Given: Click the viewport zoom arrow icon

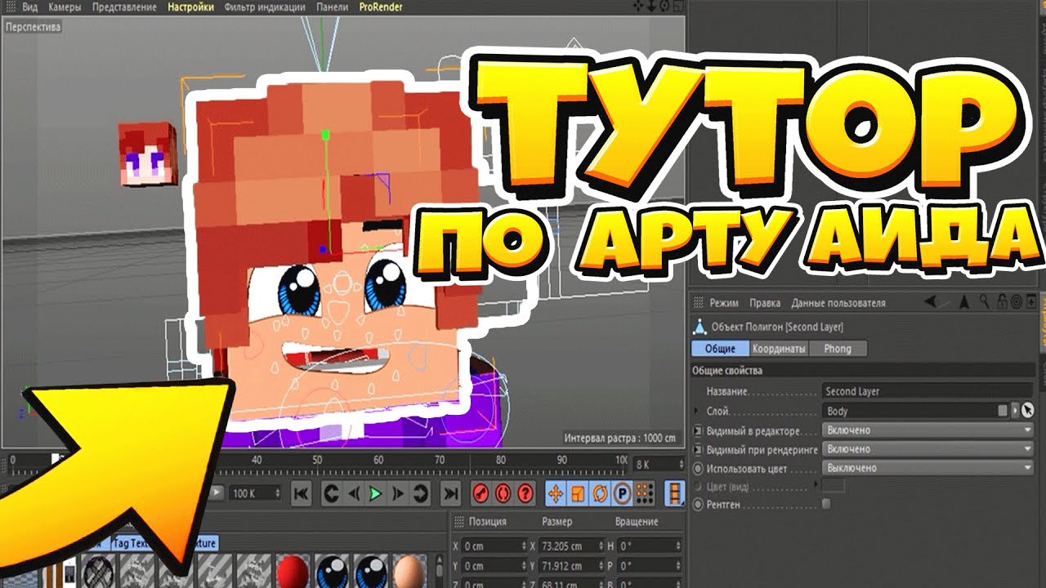Looking at the screenshot, I should point(650,7).
